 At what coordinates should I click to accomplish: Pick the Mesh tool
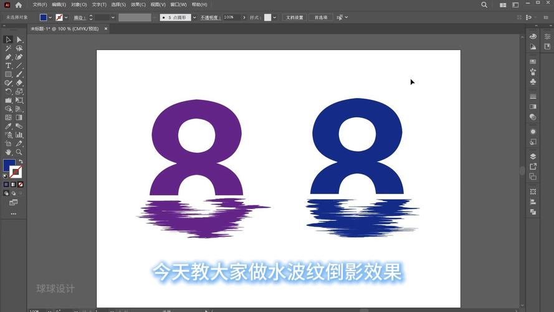[x=8, y=117]
